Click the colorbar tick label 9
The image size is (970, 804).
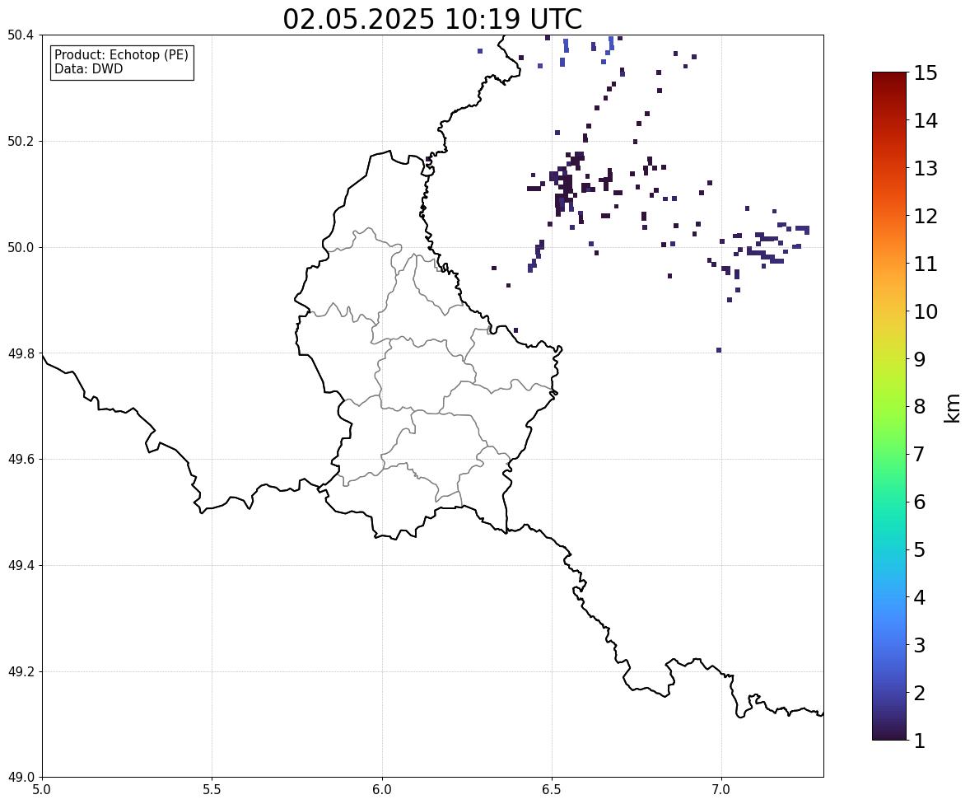[x=920, y=359]
